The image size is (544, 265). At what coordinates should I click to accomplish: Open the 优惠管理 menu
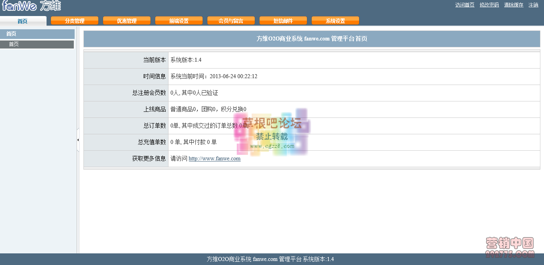coord(127,20)
